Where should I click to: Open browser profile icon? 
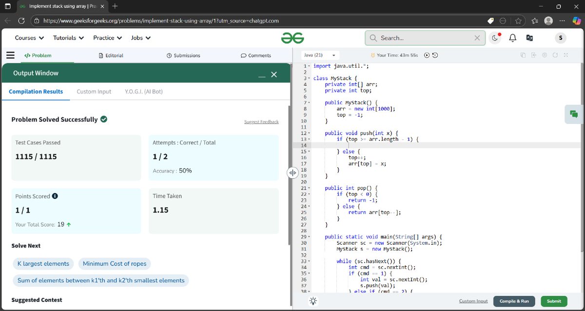coord(548,20)
